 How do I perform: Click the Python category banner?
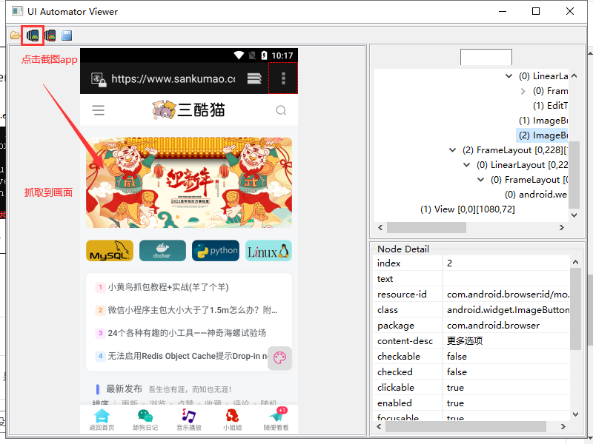click(215, 251)
